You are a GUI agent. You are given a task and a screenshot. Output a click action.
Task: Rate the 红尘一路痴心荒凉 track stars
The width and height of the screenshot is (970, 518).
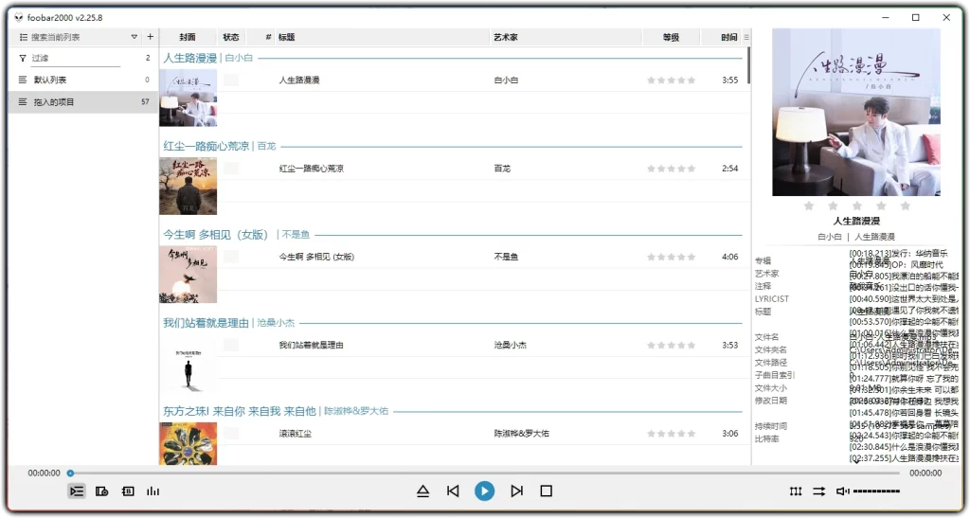click(672, 169)
